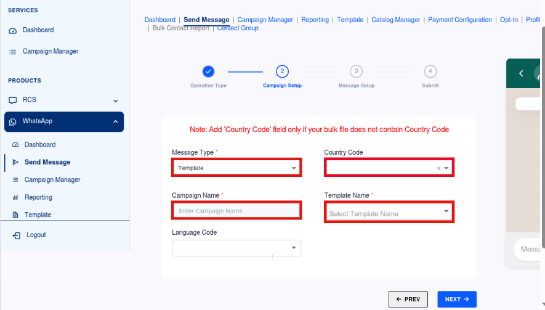The height and width of the screenshot is (310, 545).
Task: Click the Logout door icon
Action: [x=17, y=235]
